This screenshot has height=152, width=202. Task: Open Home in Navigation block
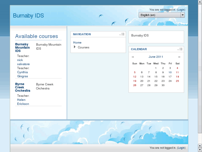77,43
